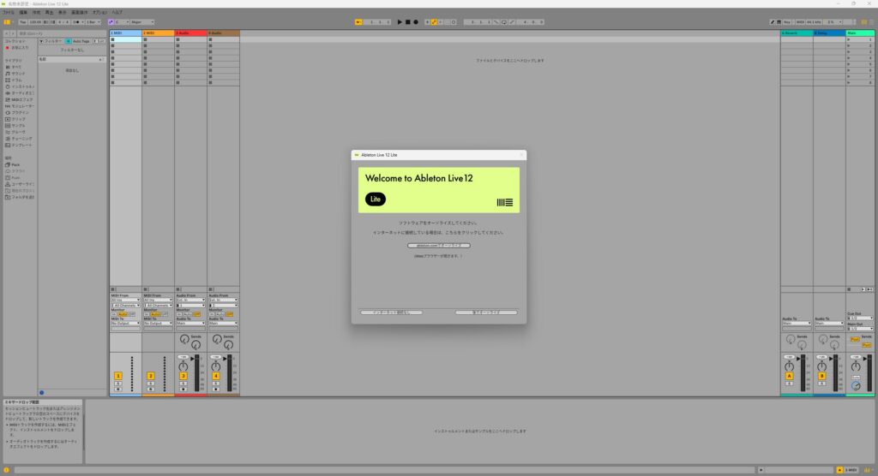The image size is (878, 476).
Task: Expand the scale mode Major dropdown
Action: coord(141,21)
